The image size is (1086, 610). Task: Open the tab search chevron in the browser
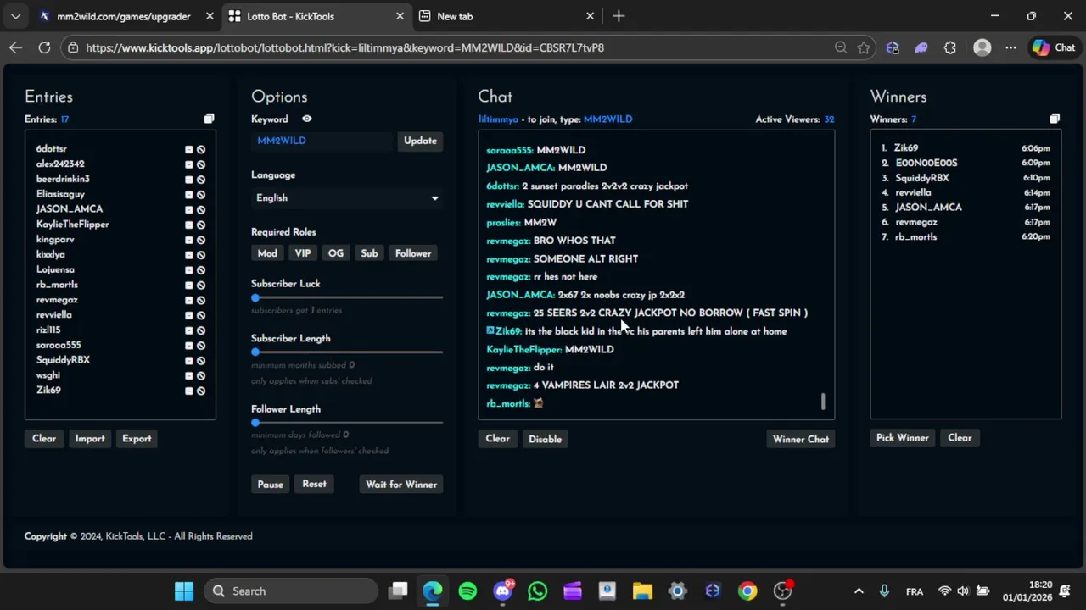click(15, 16)
